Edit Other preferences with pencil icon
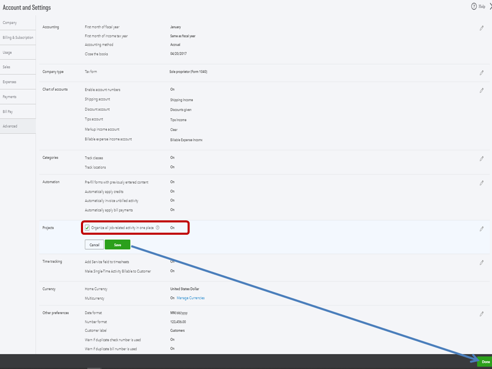This screenshot has width=492, height=369. pos(481,314)
